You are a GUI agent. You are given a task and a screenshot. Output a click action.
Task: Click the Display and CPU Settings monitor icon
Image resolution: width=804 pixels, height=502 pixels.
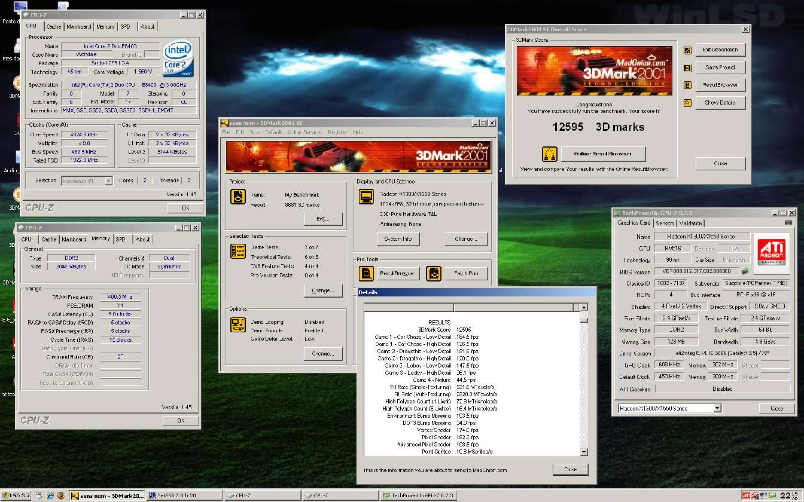pos(366,197)
